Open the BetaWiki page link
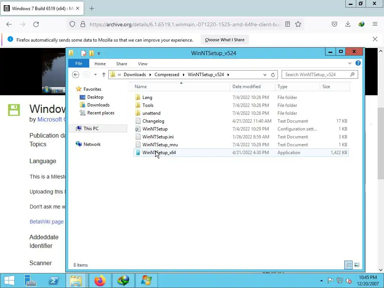 [46, 222]
